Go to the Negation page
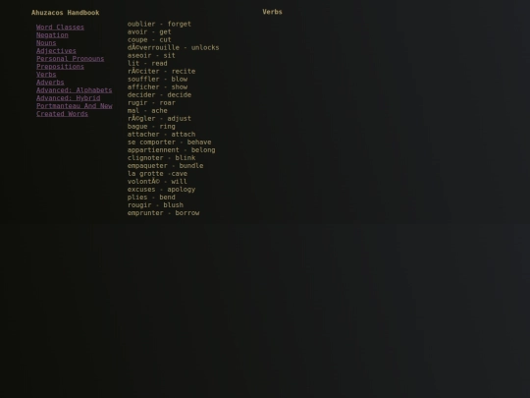Viewport: 530px width, 398px height. pyautogui.click(x=52, y=34)
